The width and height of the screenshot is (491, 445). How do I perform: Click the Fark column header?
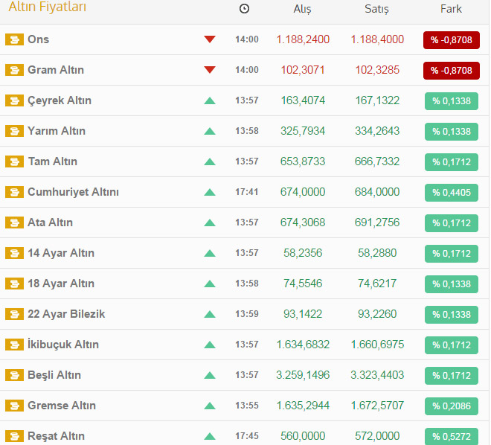[x=452, y=9]
